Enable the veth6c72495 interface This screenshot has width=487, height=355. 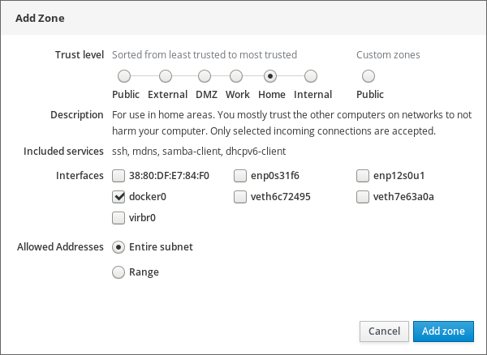click(x=240, y=196)
